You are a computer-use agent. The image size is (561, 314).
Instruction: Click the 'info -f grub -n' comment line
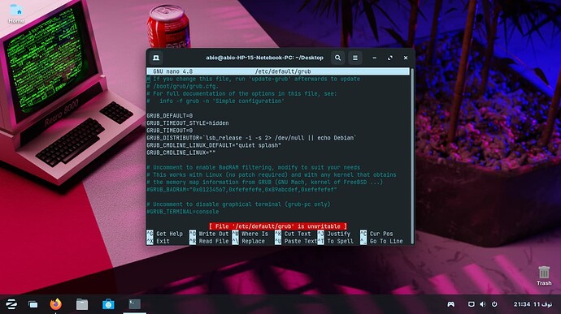click(x=215, y=101)
